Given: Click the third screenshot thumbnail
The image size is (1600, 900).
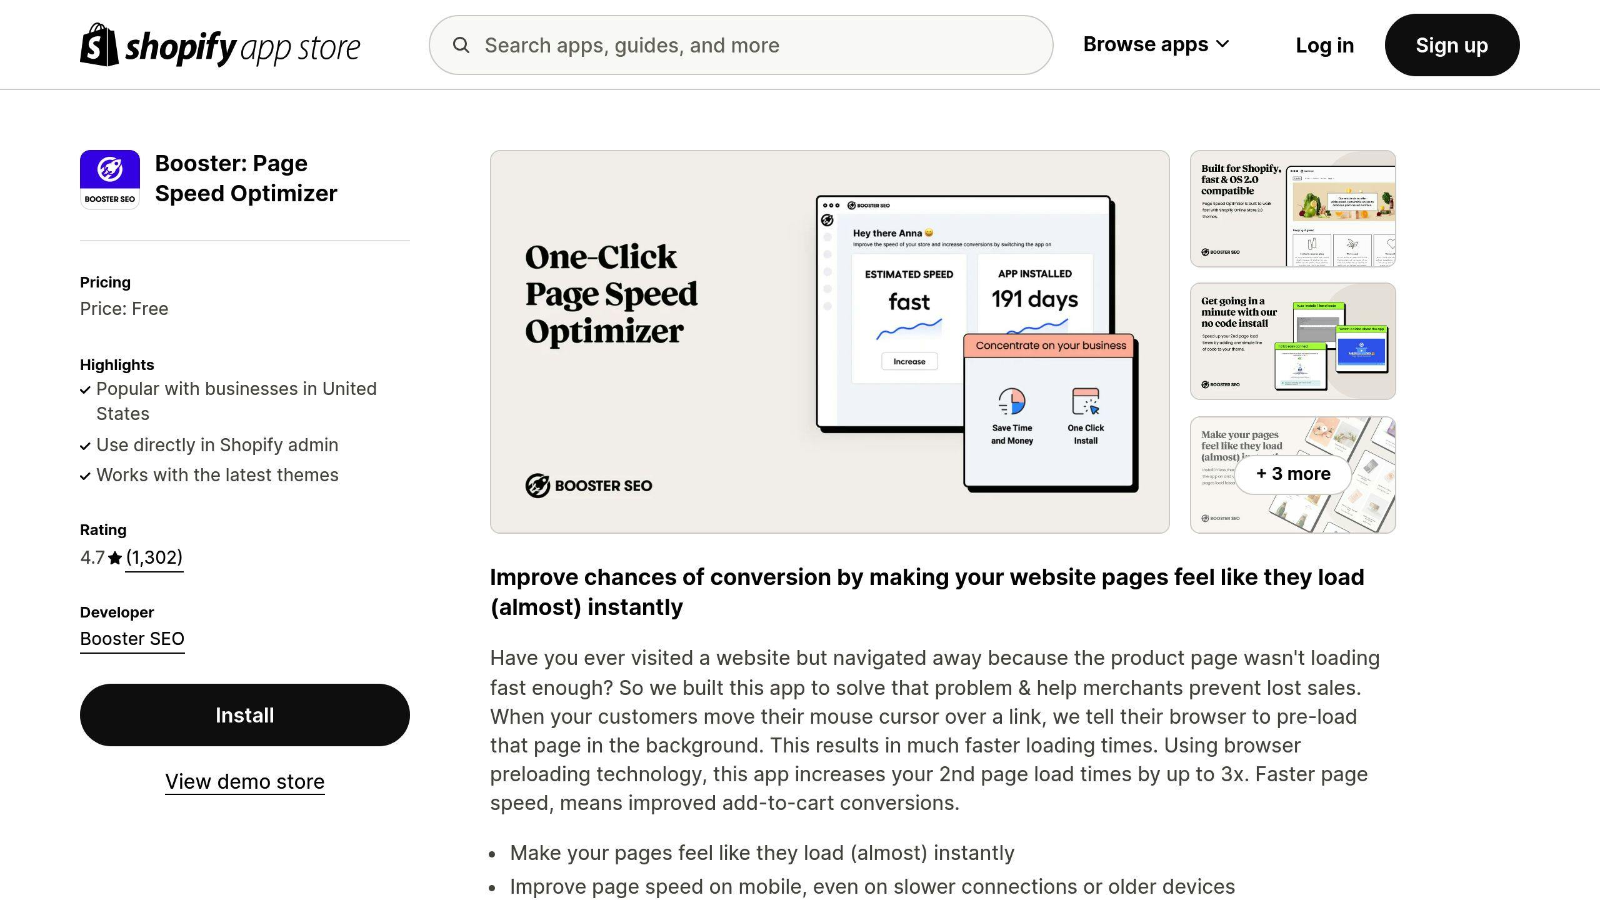Looking at the screenshot, I should coord(1293,475).
